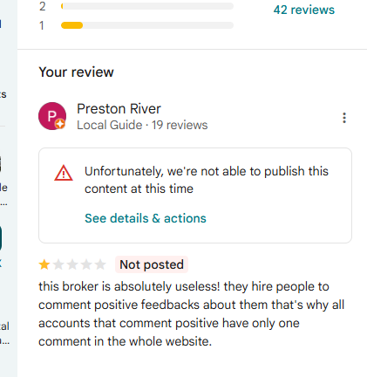Select the fourth gray rating star
The width and height of the screenshot is (367, 377).
click(x=86, y=264)
